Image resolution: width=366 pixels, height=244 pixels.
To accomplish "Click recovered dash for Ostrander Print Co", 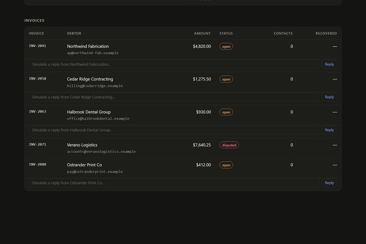I will click(x=335, y=165).
